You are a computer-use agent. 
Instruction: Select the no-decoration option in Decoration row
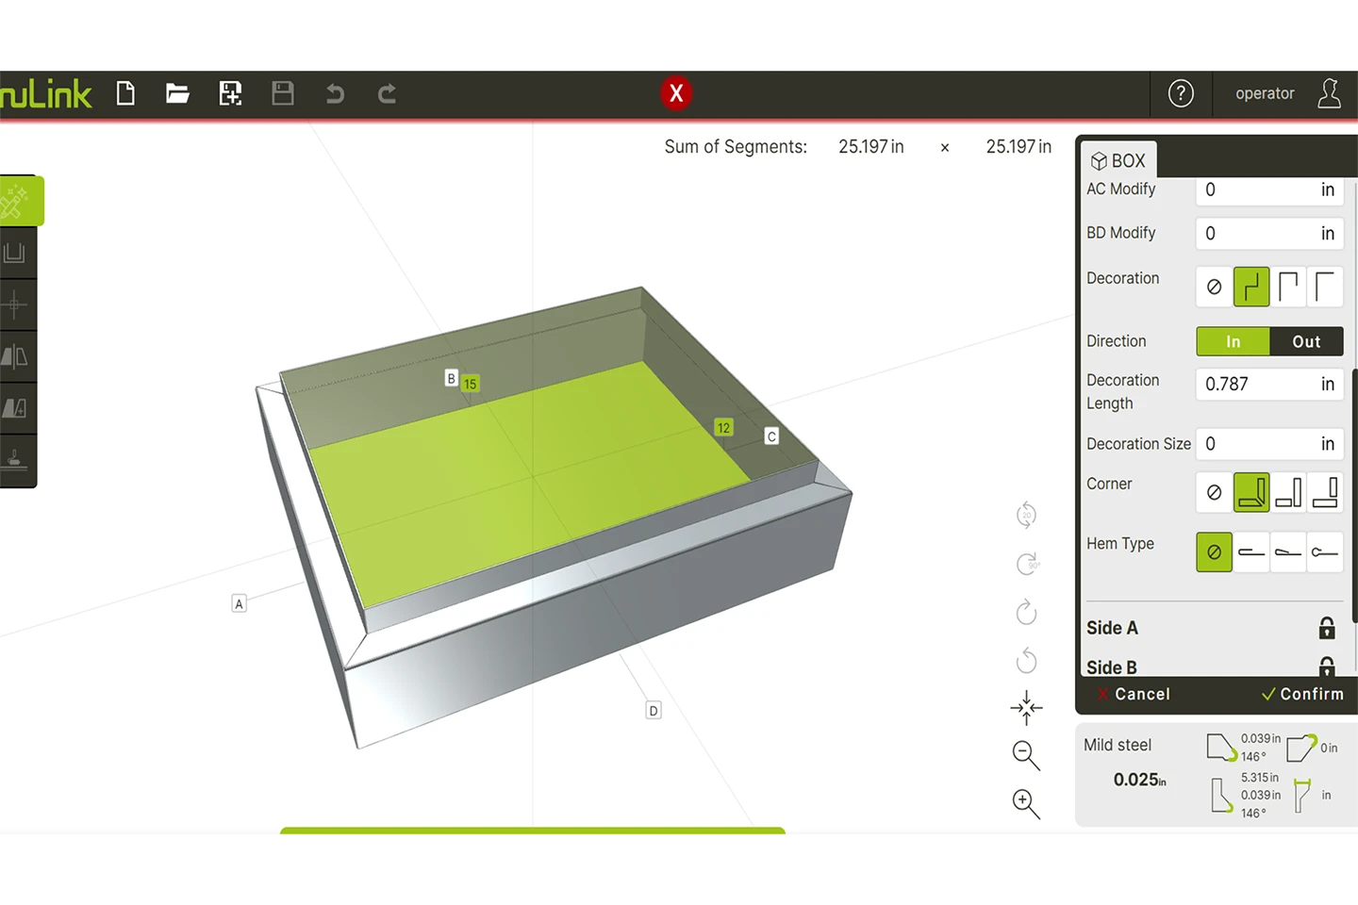tap(1214, 287)
